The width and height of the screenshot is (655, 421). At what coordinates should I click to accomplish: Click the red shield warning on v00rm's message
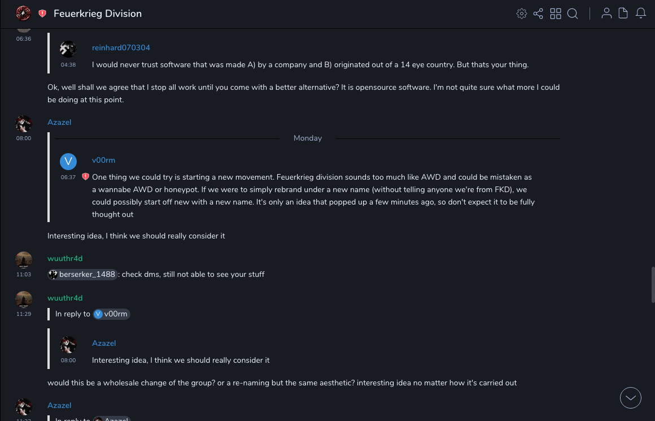pyautogui.click(x=86, y=177)
